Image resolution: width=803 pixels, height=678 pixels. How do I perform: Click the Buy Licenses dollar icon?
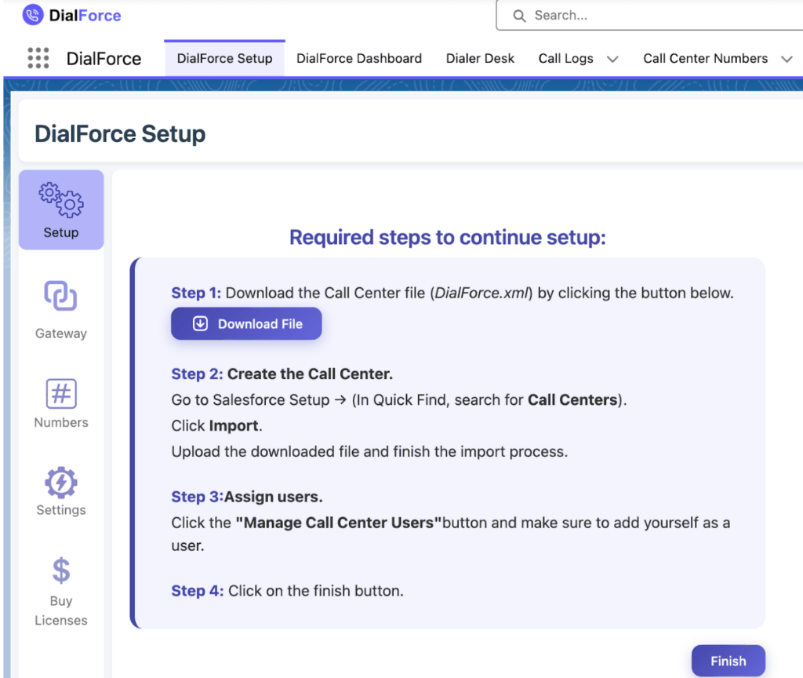click(61, 570)
